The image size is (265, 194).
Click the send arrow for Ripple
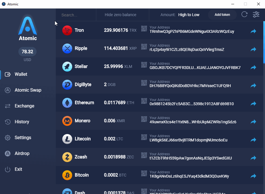(x=253, y=49)
